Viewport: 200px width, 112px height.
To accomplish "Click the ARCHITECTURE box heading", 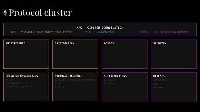I will (x=15, y=43).
